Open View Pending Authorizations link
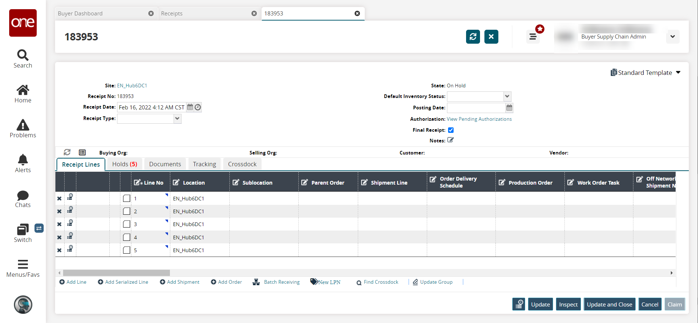 (479, 119)
